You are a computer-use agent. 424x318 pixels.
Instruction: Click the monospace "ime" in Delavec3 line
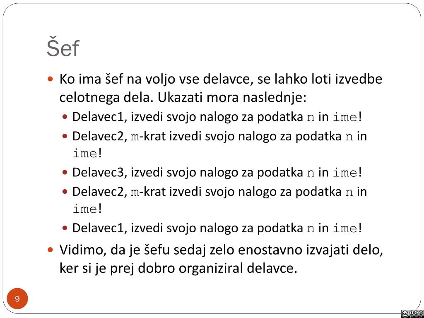coord(345,173)
